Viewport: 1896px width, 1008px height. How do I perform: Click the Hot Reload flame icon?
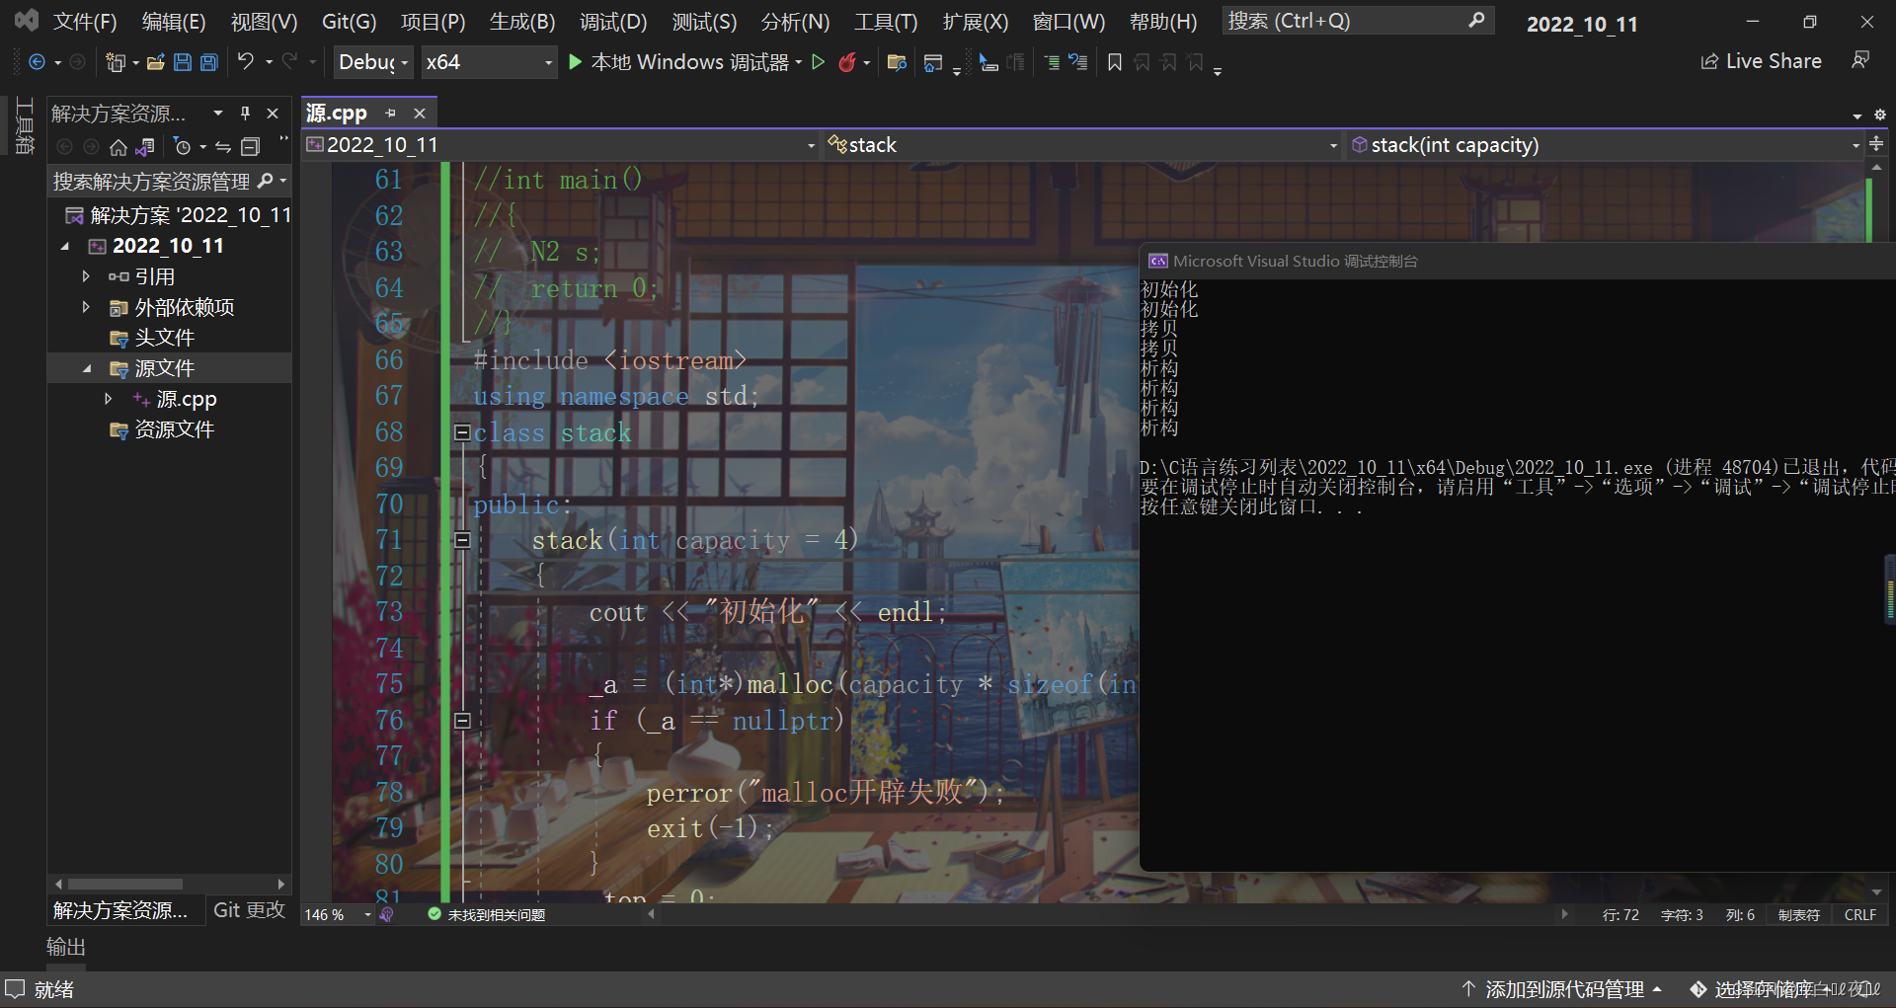[849, 62]
